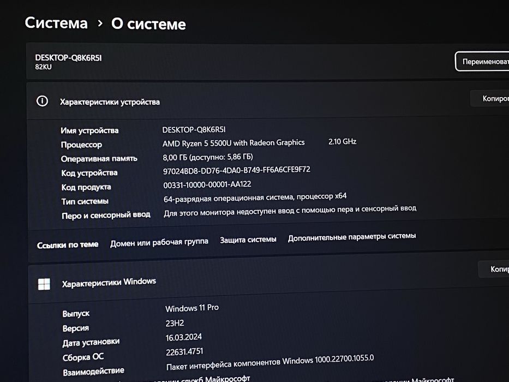Click the Переименовать PC button
Image resolution: width=509 pixels, height=382 pixels.
pyautogui.click(x=482, y=61)
